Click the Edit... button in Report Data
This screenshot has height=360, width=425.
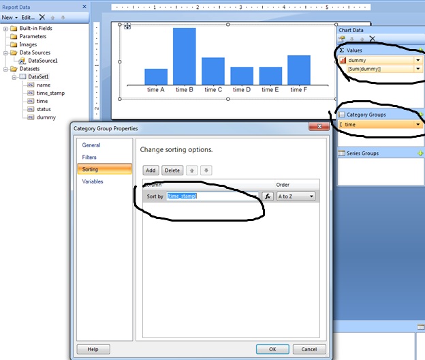(28, 18)
